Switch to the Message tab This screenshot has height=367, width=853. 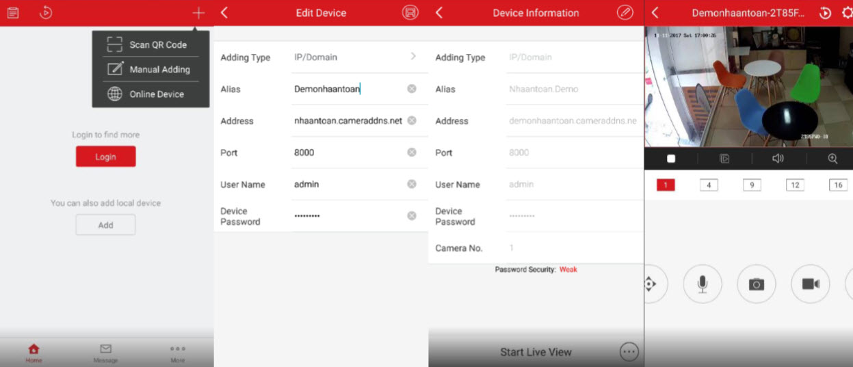point(105,353)
